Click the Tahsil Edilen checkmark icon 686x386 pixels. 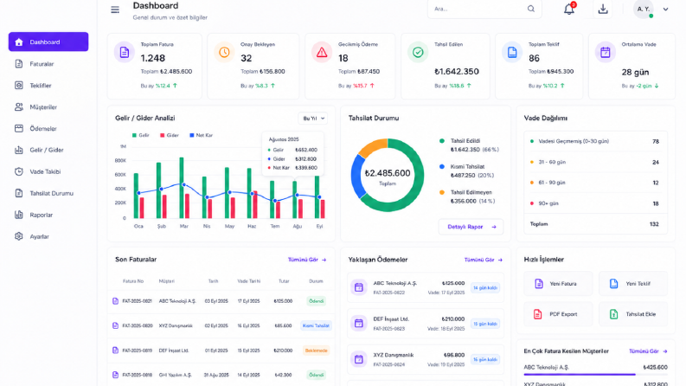point(418,53)
